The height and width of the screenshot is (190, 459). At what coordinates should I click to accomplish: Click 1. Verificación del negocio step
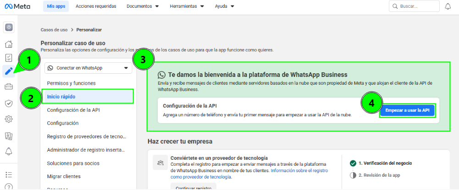click(385, 163)
